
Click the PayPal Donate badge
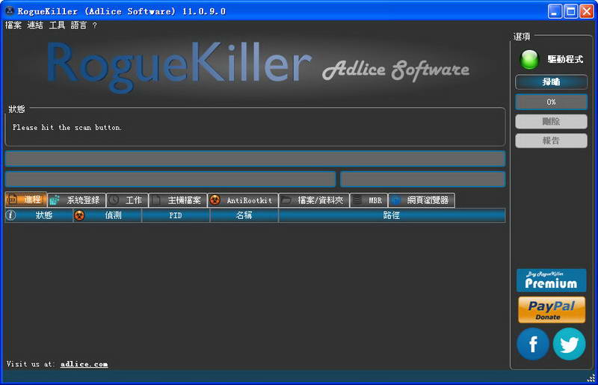point(552,309)
